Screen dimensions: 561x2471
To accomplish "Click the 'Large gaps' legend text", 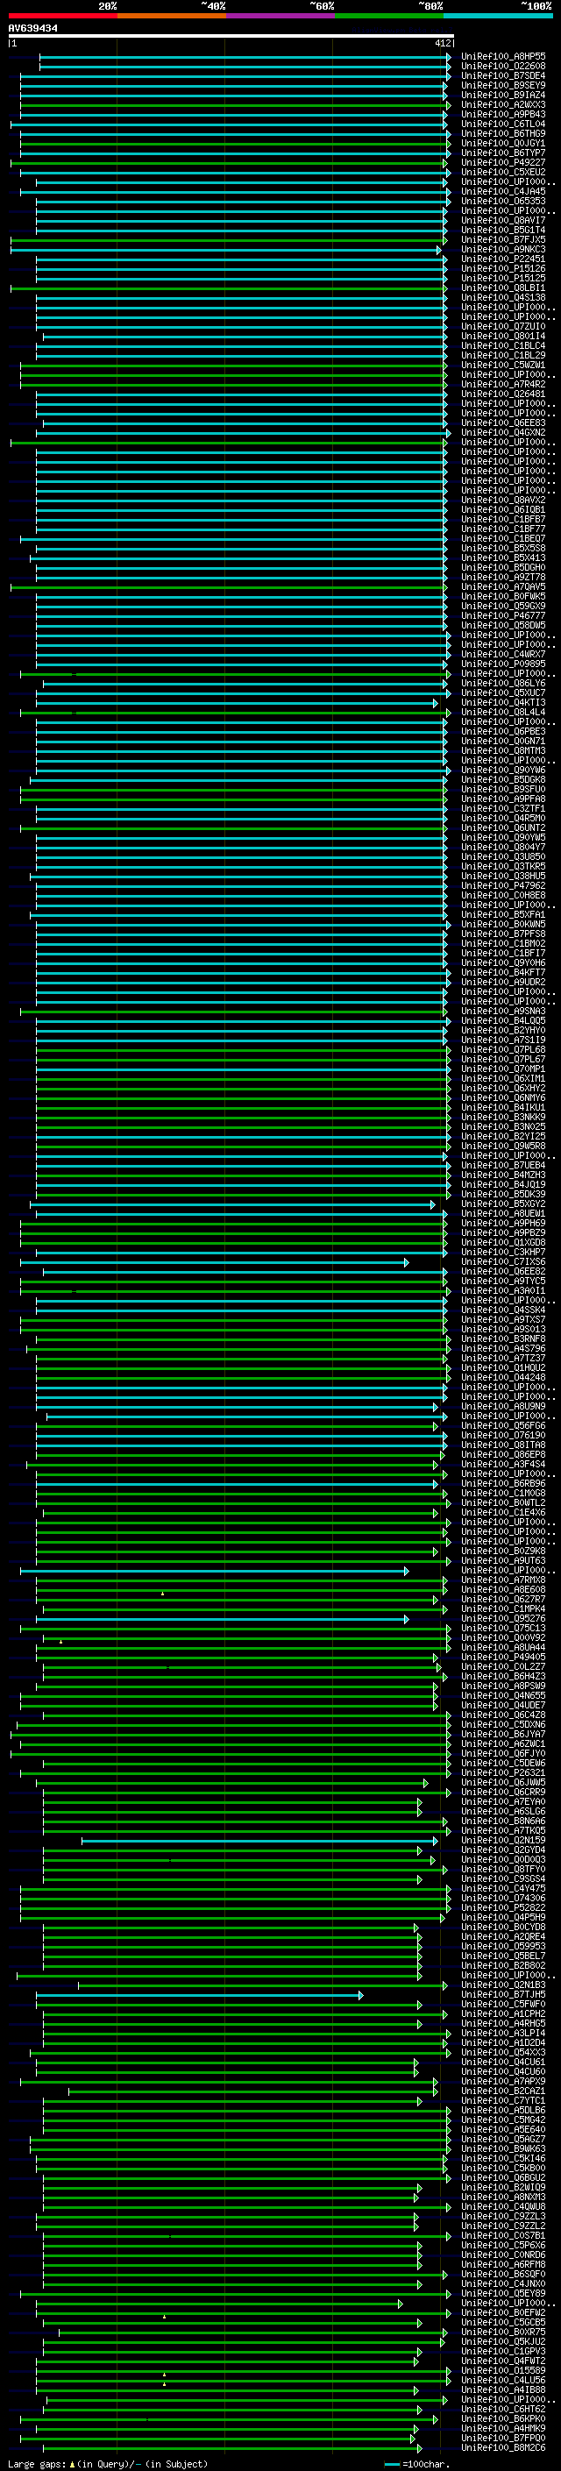I will [x=37, y=2464].
